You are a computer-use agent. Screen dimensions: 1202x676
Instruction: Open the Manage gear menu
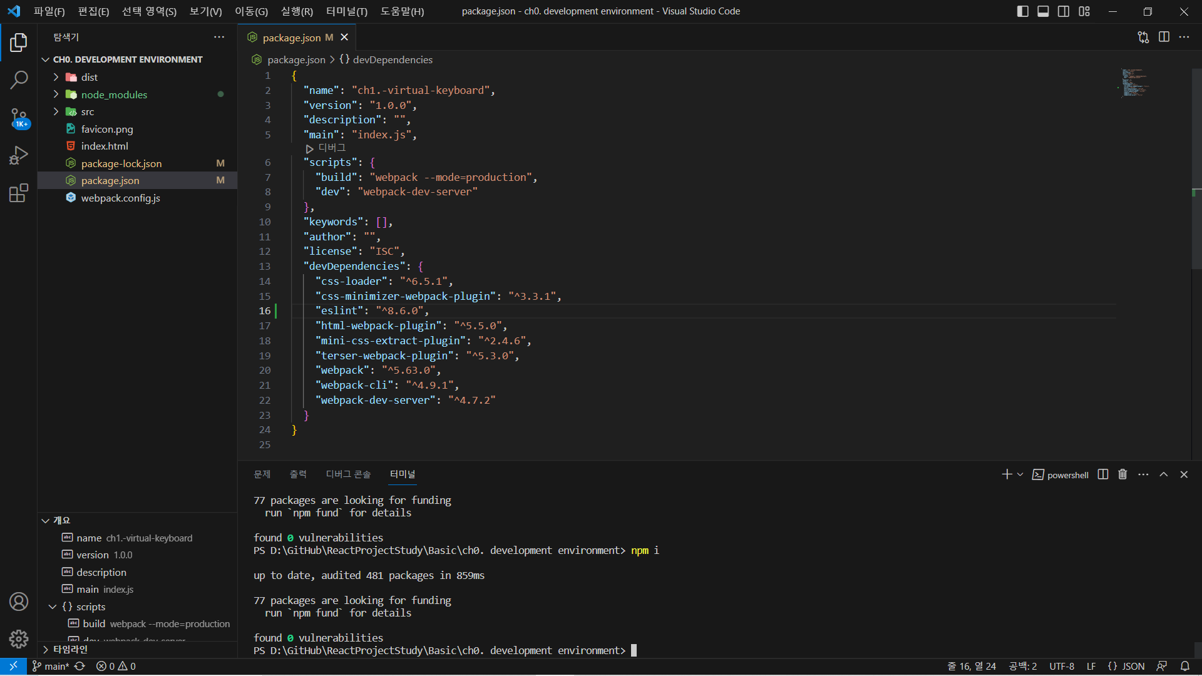click(19, 638)
